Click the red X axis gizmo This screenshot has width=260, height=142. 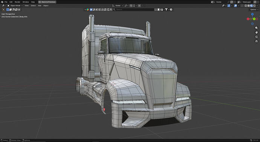tap(248, 19)
